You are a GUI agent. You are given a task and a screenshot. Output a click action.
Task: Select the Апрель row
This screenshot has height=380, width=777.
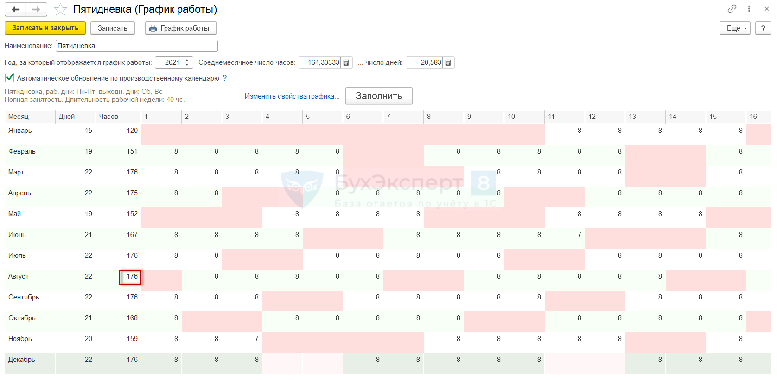tap(388, 197)
